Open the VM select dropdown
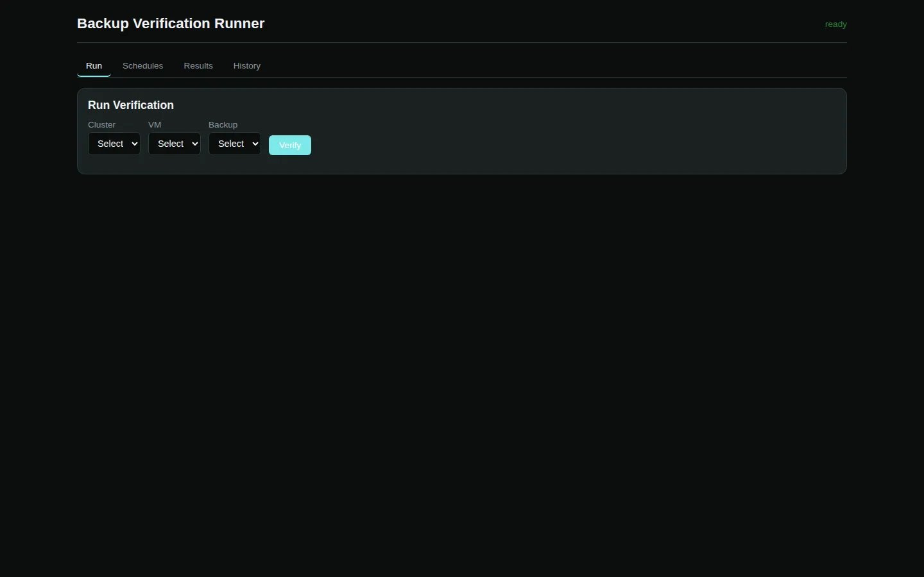Viewport: 924px width, 577px height. point(175,144)
